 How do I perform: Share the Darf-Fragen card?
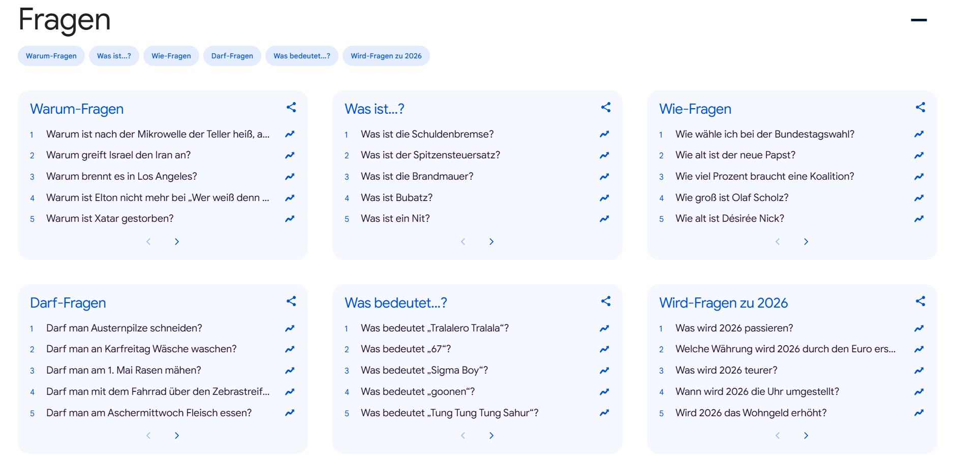click(x=291, y=301)
